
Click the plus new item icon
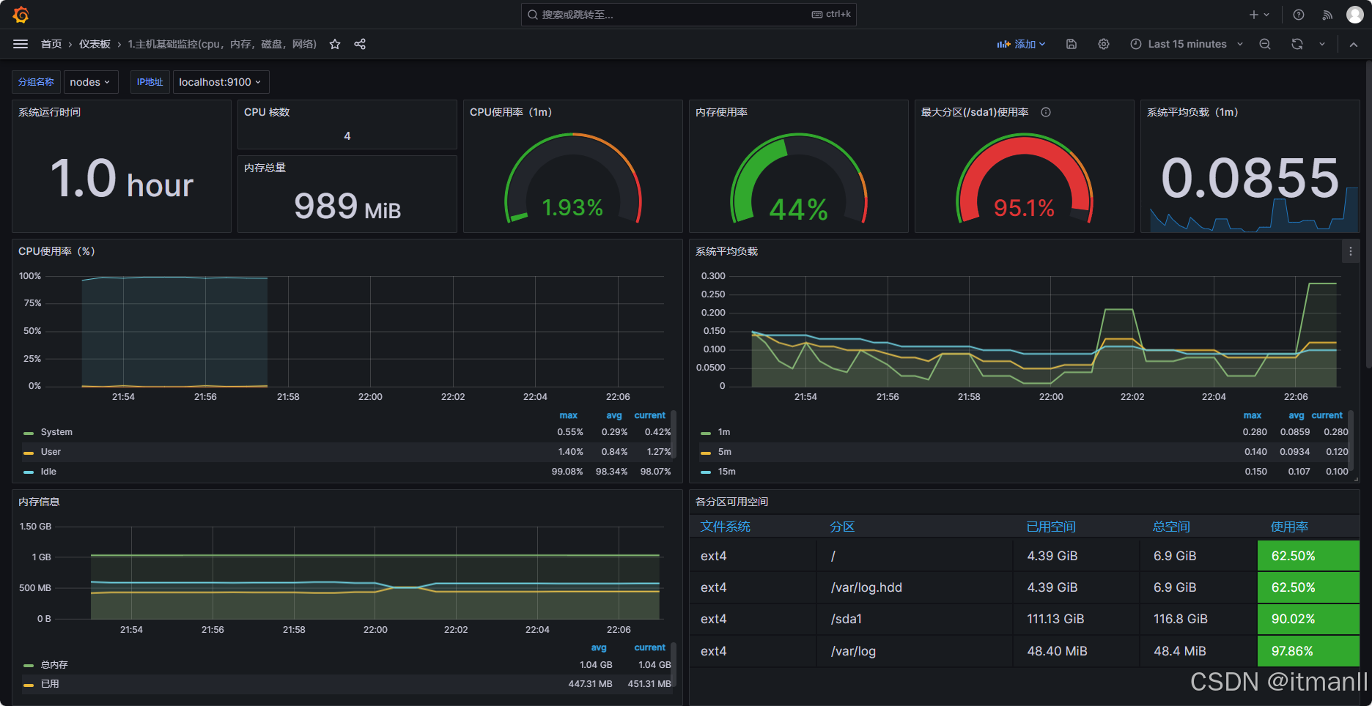click(x=1254, y=15)
